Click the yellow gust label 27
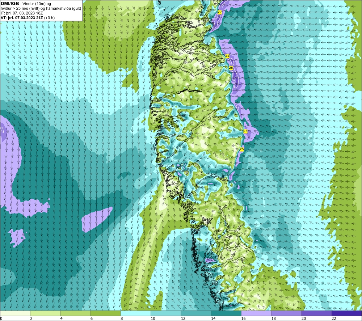The height and width of the screenshot is (321, 362). click(220, 12)
